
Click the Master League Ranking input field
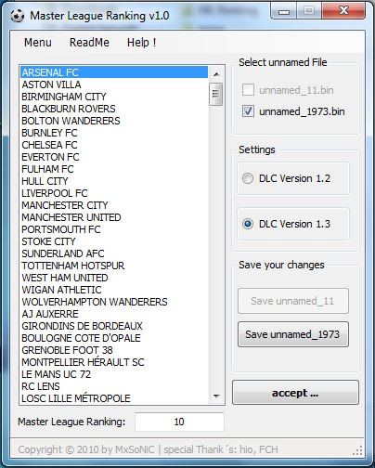pos(179,422)
